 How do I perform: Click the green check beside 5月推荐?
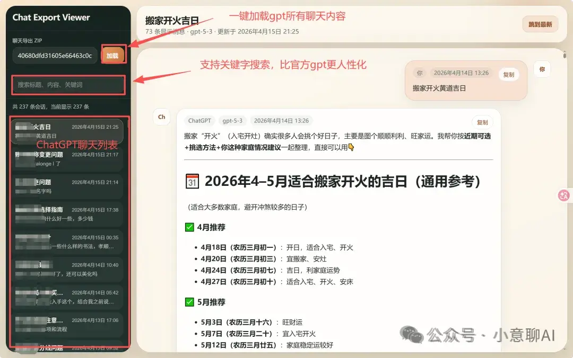[189, 302]
